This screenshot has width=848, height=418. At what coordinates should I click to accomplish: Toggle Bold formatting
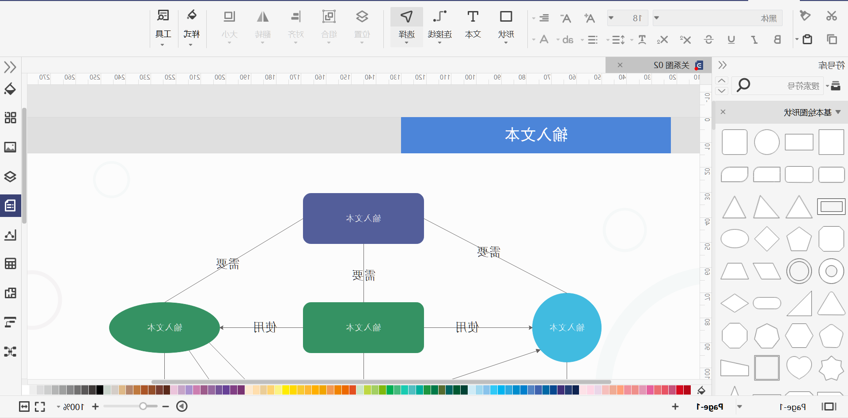coord(777,40)
